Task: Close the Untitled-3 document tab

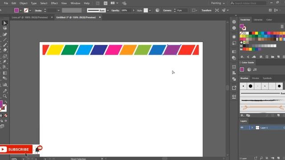Action: (x=100, y=17)
